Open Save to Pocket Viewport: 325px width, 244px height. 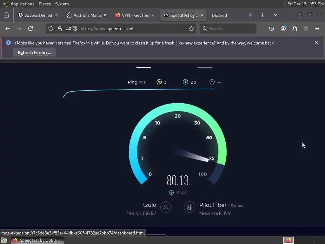click(272, 29)
